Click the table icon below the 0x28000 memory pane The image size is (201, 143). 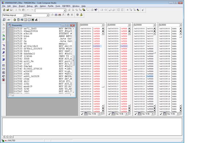(x=164, y=114)
